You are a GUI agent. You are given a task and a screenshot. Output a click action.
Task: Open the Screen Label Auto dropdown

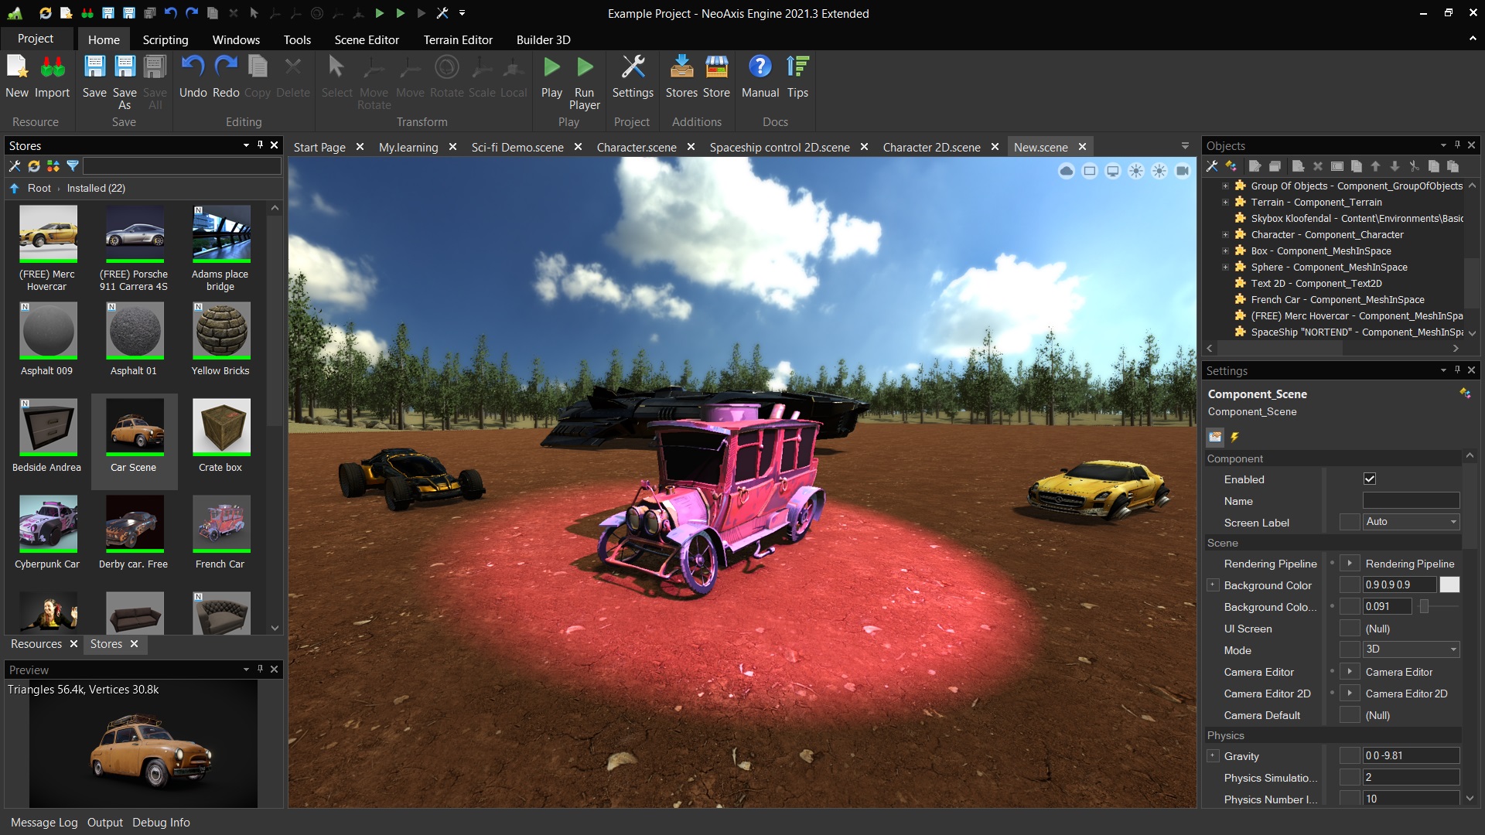1411,523
